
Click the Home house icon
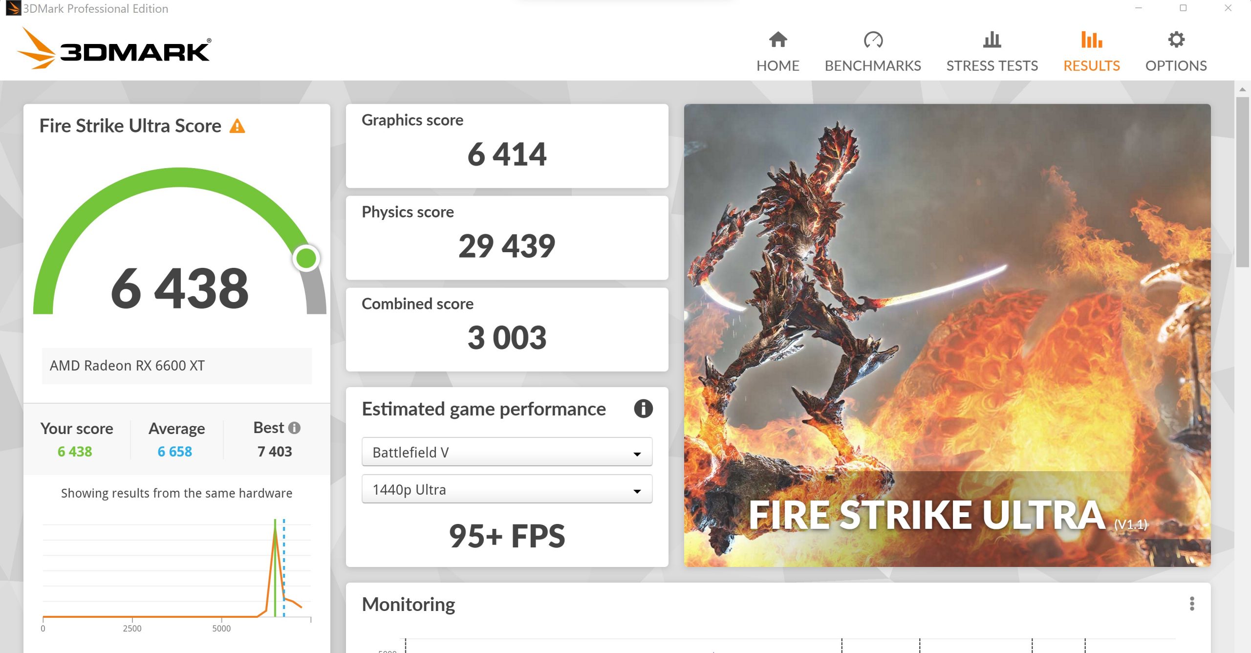click(x=777, y=40)
